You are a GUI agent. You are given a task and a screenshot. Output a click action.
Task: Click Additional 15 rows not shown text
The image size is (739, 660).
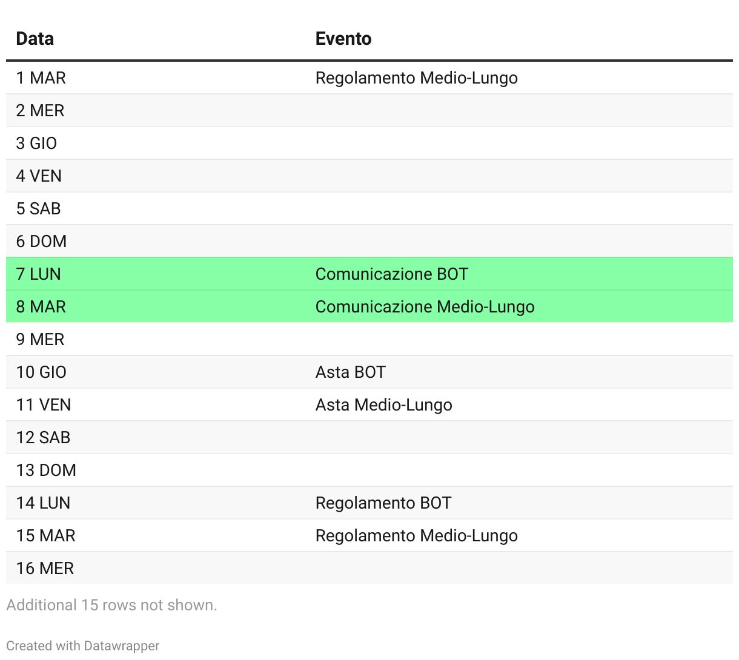click(x=111, y=605)
